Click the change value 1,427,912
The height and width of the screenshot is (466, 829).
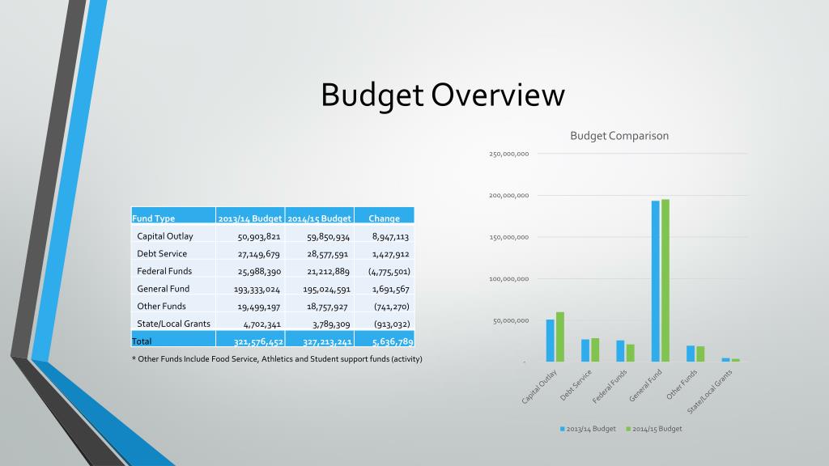pyautogui.click(x=391, y=254)
